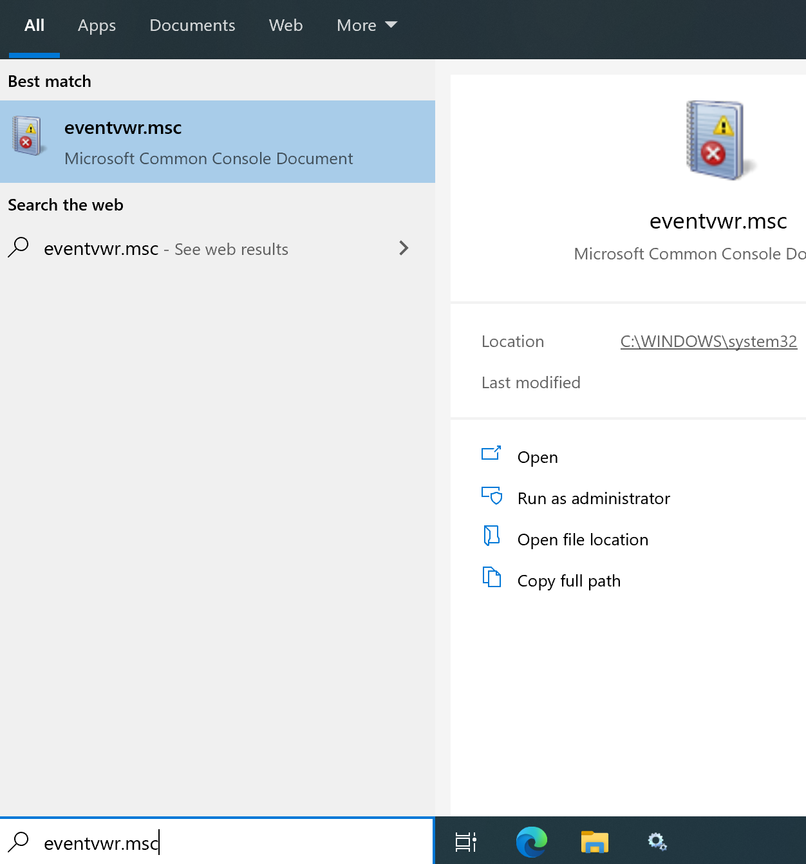Switch to the All search tab

[34, 26]
